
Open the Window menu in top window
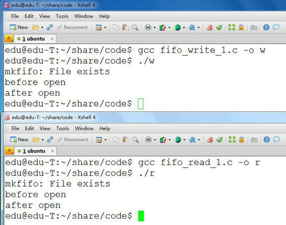tap(84, 16)
